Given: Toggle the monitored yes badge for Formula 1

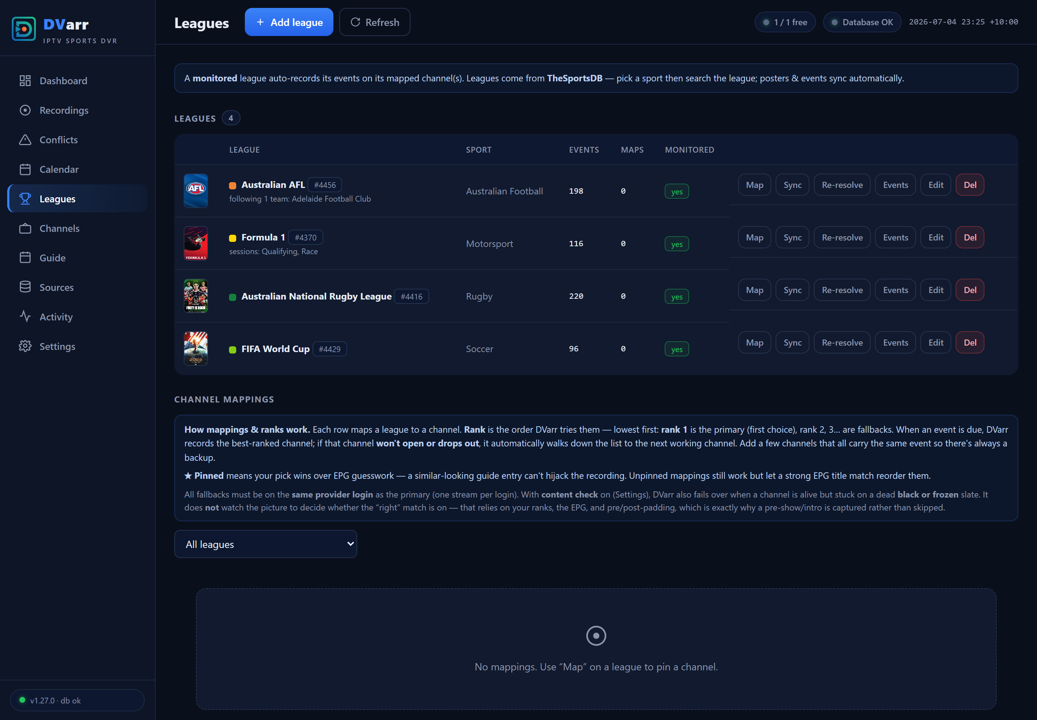Looking at the screenshot, I should tap(677, 244).
